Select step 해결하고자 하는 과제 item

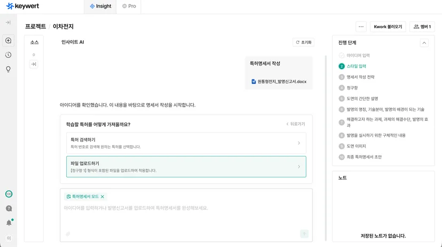tap(383, 122)
